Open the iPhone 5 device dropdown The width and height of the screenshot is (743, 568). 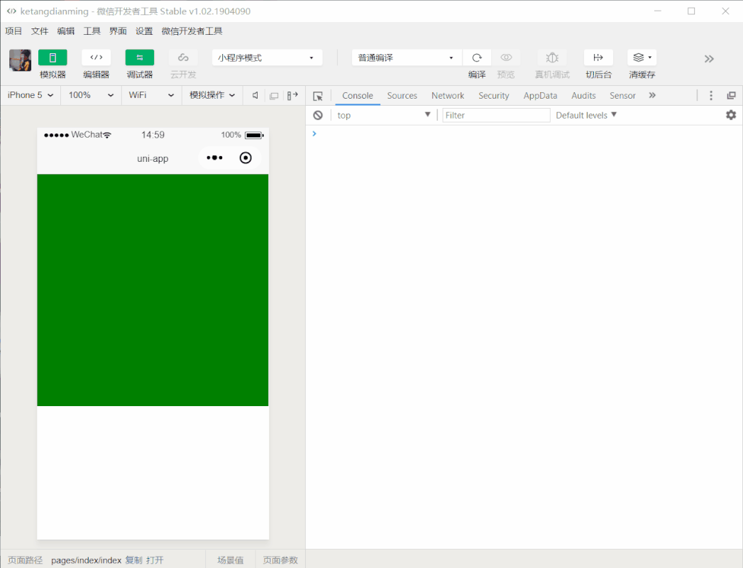pyautogui.click(x=31, y=95)
